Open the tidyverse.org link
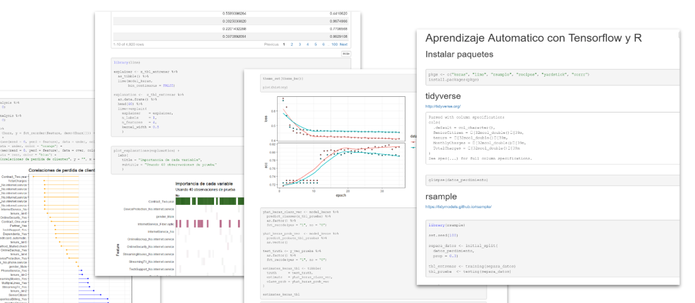The width and height of the screenshot is (695, 303). (x=443, y=107)
